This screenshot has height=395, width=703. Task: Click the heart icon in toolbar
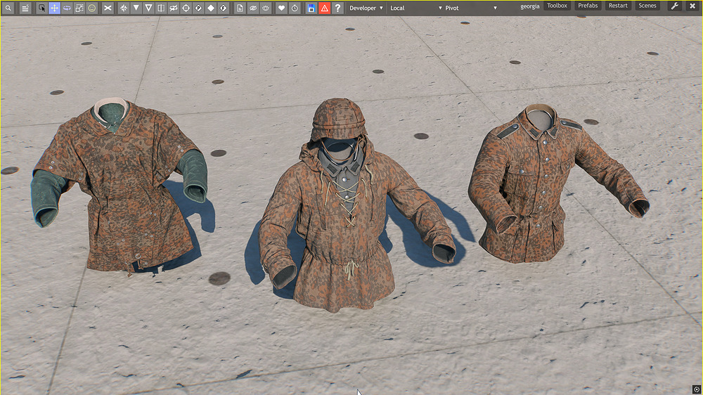(x=282, y=8)
